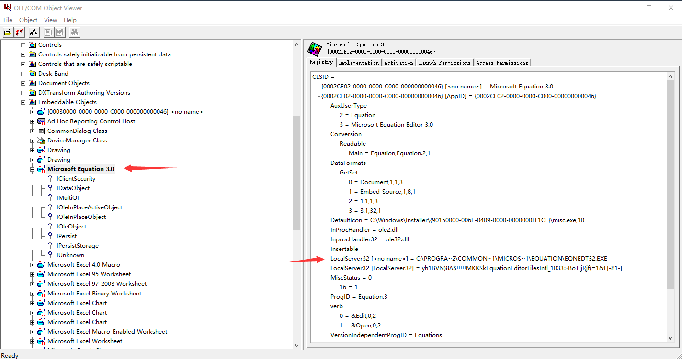Expand the Microsoft Excel Worksheet node

point(32,341)
